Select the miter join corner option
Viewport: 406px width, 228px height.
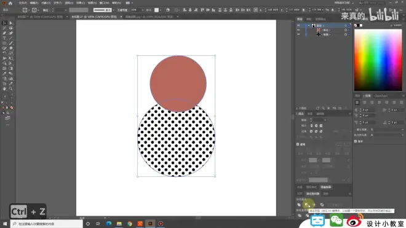(311, 132)
